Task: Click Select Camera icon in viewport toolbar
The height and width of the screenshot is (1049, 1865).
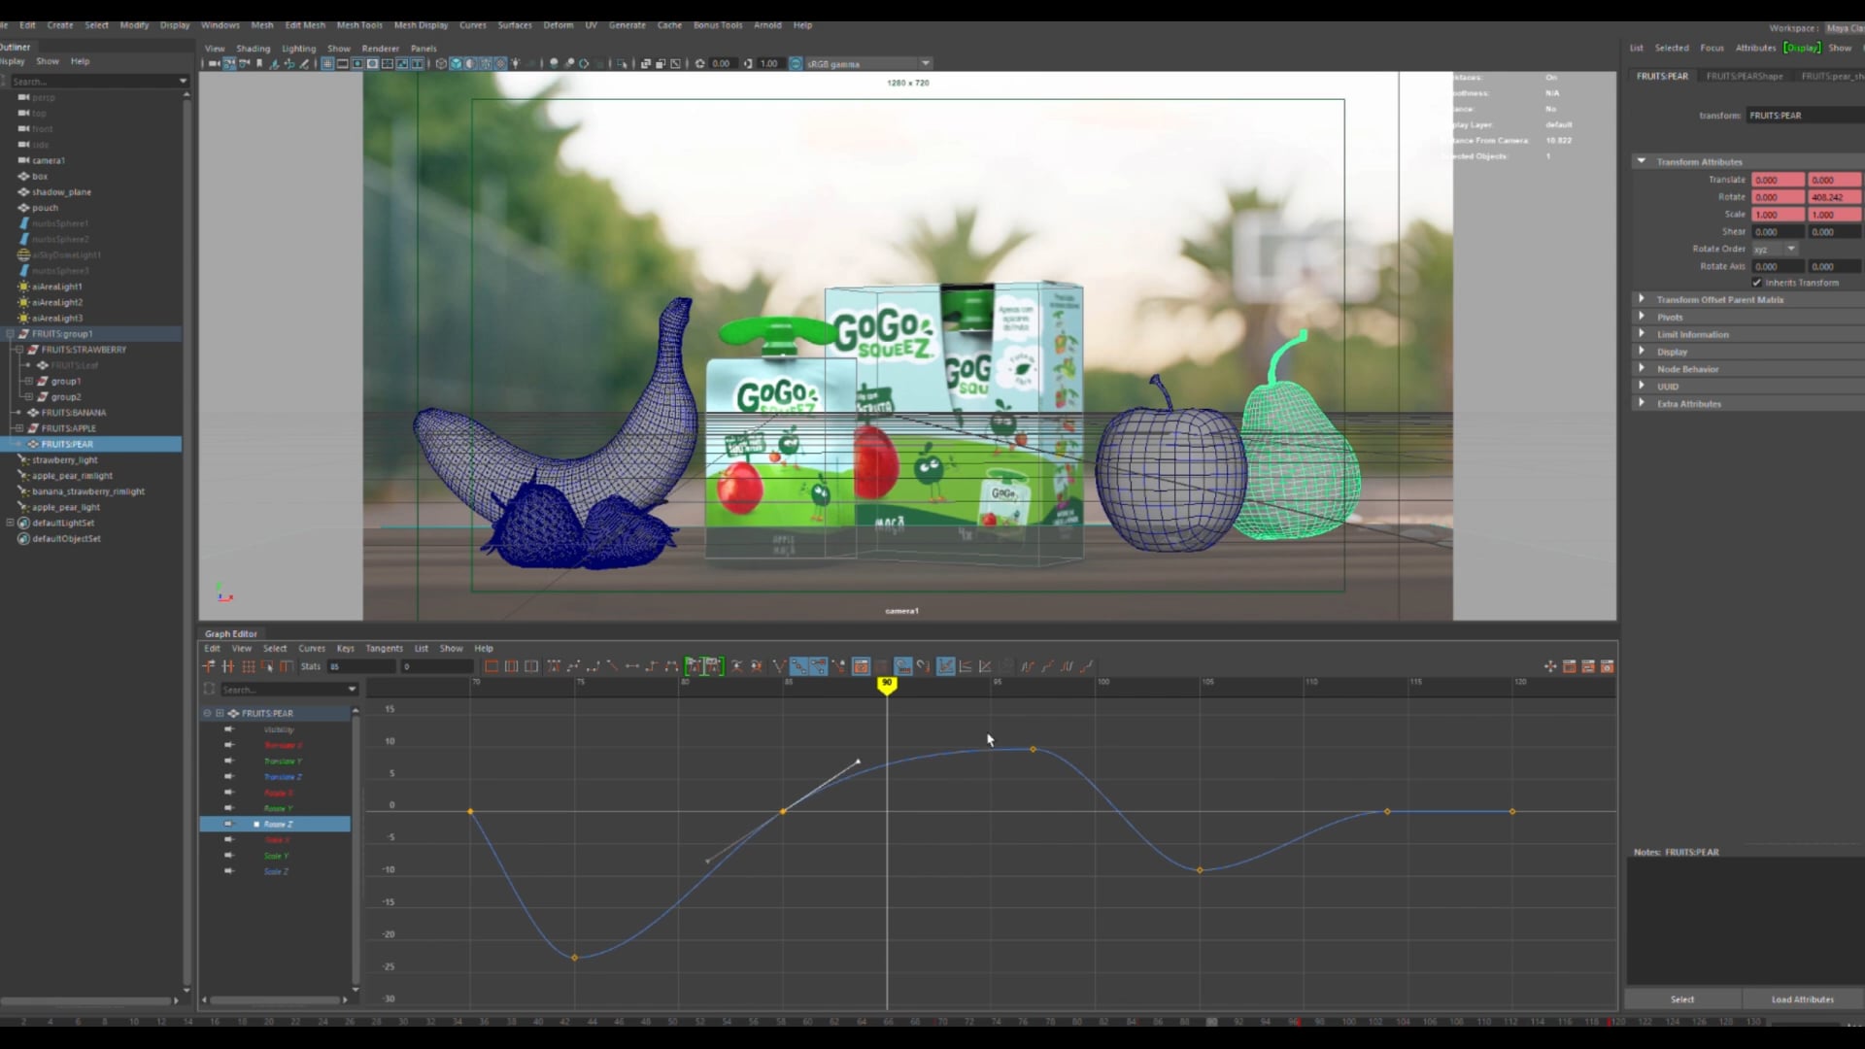Action: tap(214, 63)
